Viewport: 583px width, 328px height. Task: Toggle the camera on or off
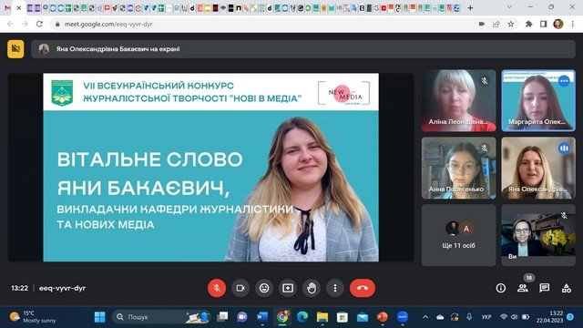240,288
